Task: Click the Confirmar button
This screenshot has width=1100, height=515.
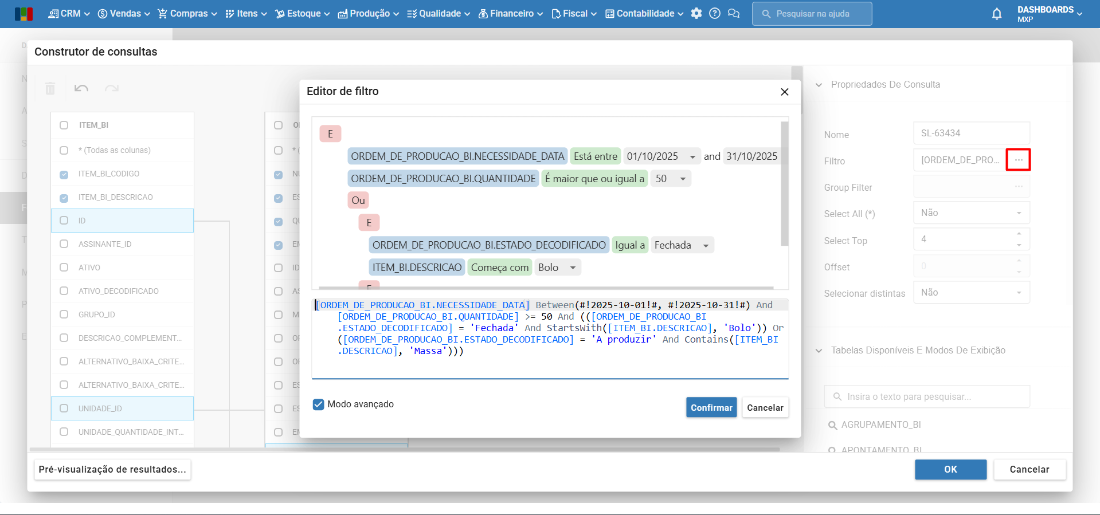Action: point(711,407)
